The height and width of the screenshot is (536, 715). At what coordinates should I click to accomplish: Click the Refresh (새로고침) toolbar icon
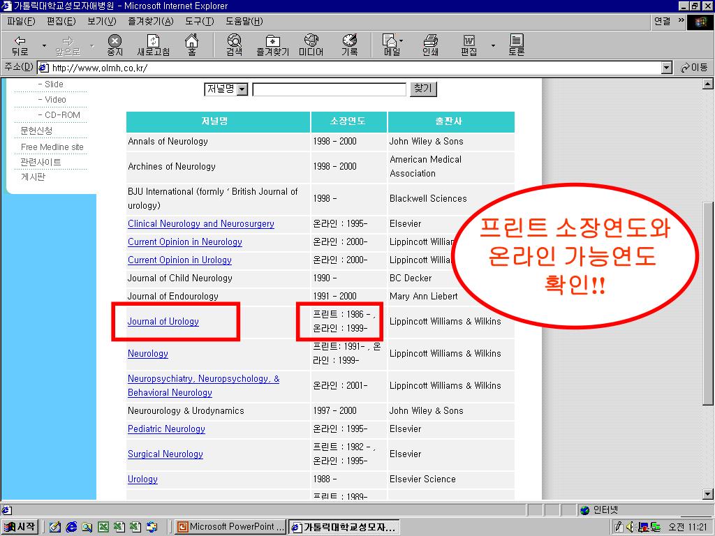[x=153, y=45]
